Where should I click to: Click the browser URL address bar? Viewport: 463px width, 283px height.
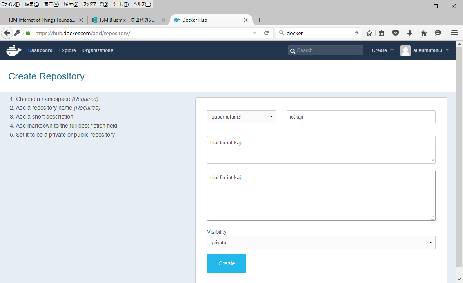(142, 33)
